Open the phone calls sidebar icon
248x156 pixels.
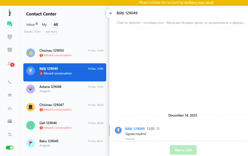10,82
